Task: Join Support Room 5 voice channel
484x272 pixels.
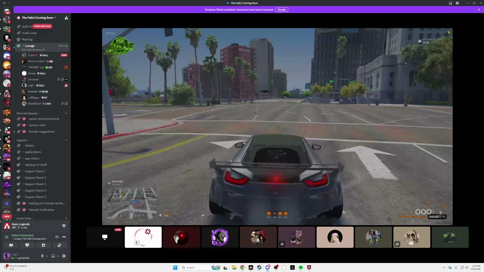Action: click(x=42, y=197)
